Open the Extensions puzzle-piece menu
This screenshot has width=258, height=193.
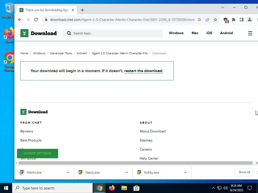[x=234, y=20]
